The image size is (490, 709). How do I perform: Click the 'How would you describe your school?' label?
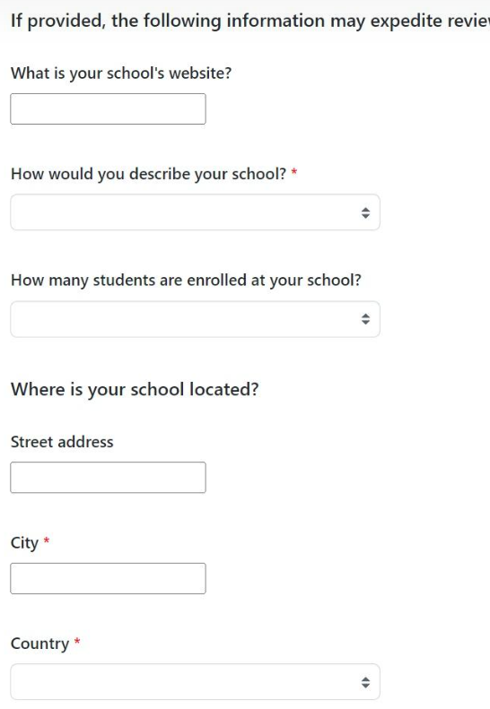[149, 174]
